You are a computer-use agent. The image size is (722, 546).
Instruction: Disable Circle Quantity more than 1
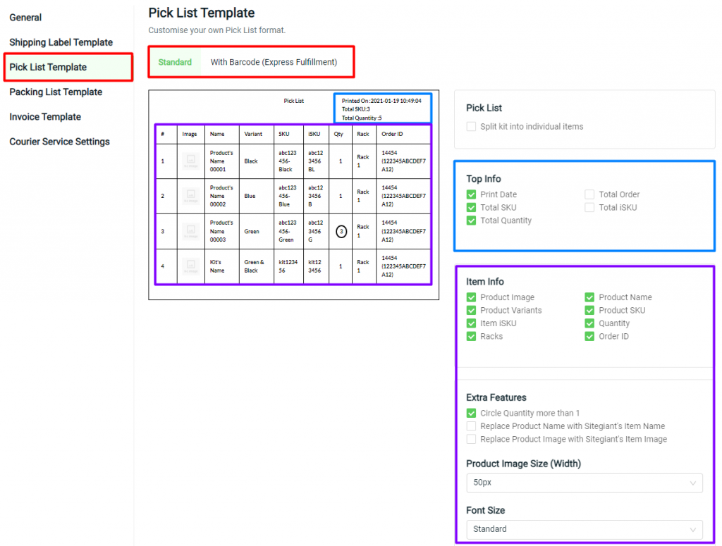470,413
